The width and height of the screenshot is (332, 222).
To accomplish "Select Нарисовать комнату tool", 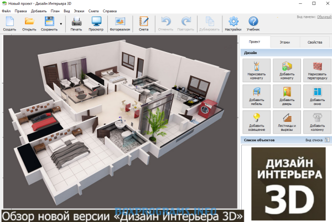I will [x=256, y=70].
